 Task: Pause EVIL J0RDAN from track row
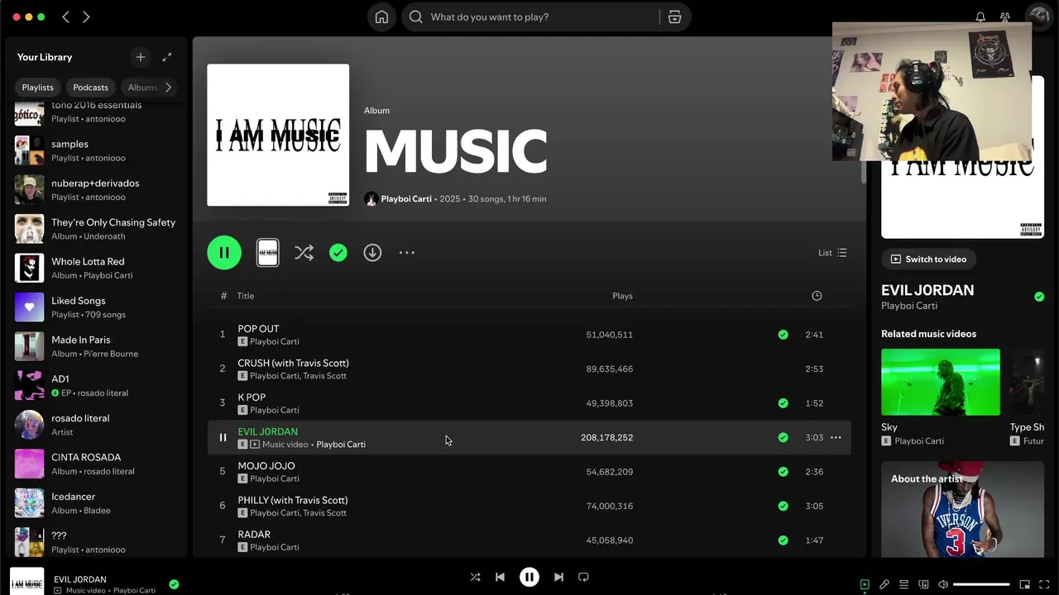click(223, 437)
